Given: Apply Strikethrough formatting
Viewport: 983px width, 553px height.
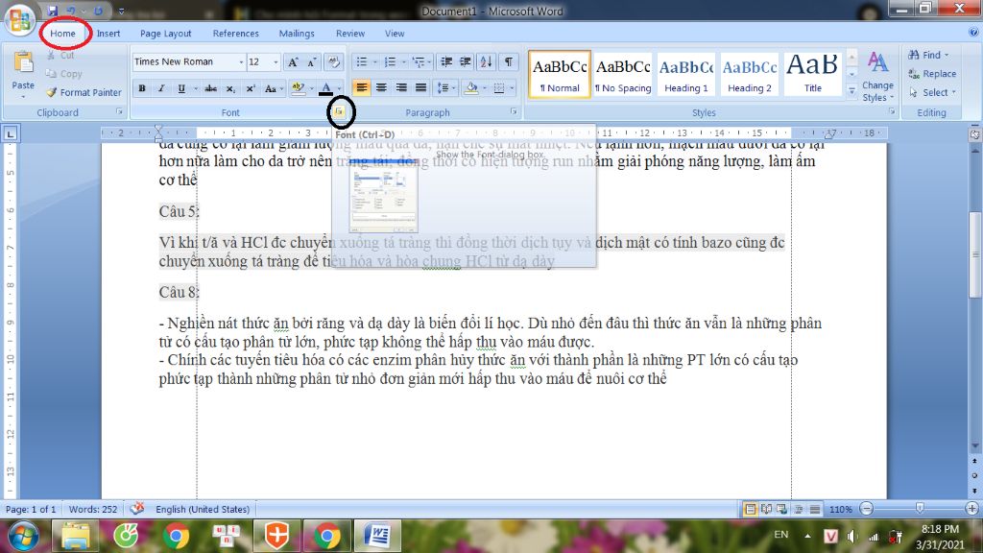Looking at the screenshot, I should click(x=210, y=88).
